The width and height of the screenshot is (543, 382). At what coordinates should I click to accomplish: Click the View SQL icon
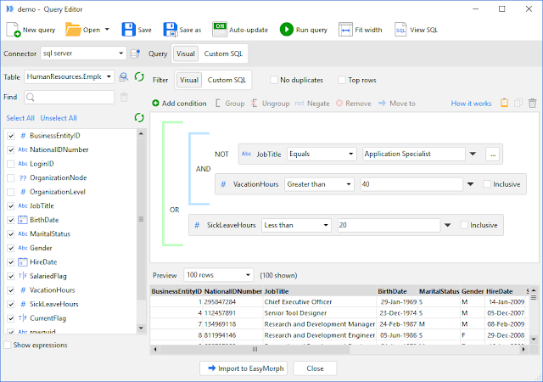click(400, 30)
